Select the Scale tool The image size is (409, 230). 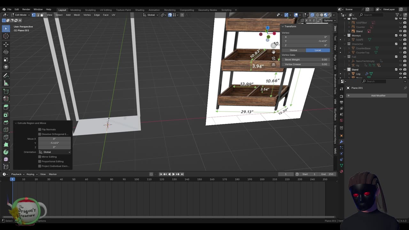pyautogui.click(x=6, y=59)
